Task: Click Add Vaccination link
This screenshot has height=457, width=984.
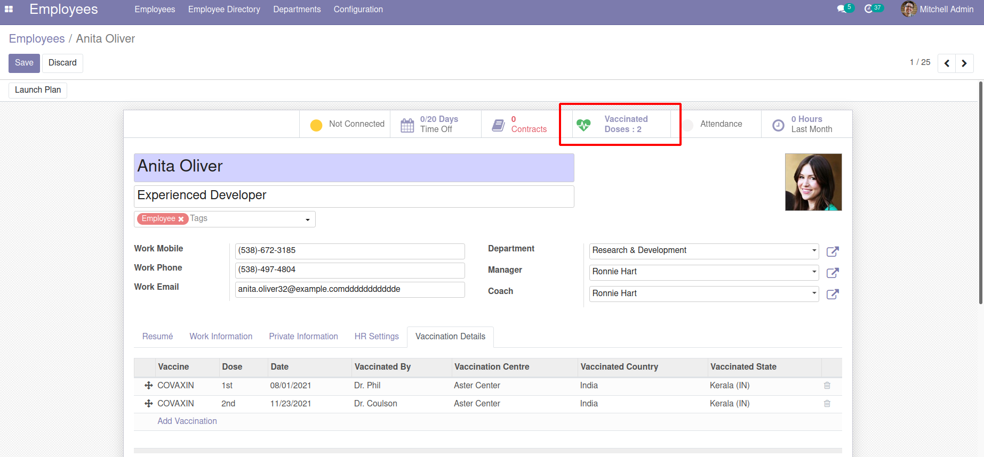Action: [x=187, y=421]
